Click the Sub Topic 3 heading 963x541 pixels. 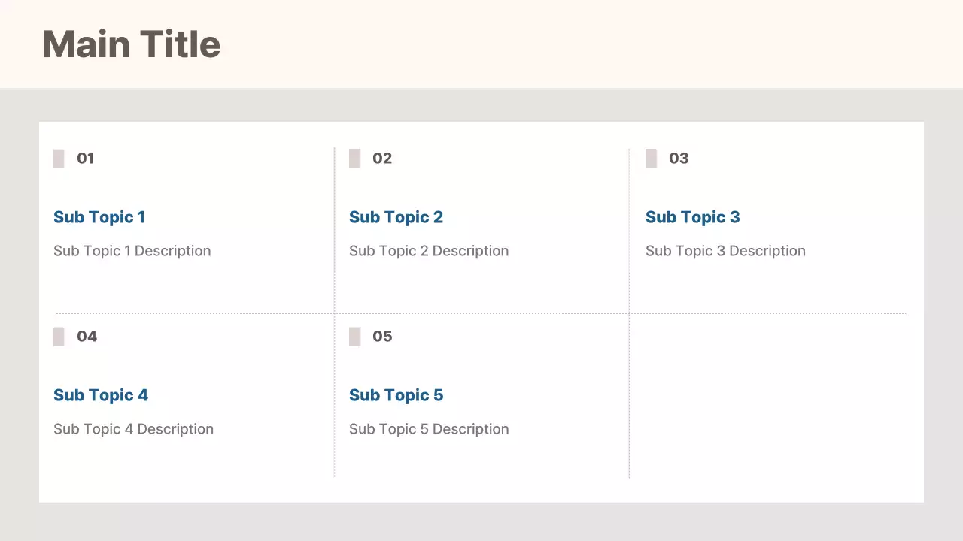[x=692, y=217]
